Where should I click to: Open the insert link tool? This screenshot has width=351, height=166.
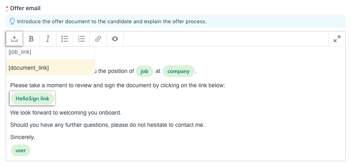click(x=98, y=39)
